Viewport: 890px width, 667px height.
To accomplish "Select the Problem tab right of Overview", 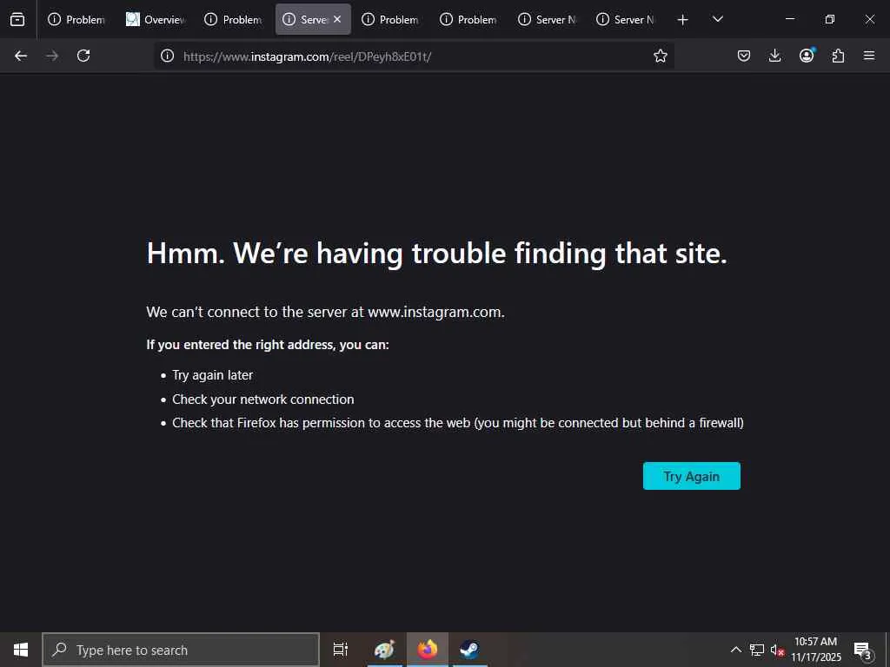I will pos(235,19).
